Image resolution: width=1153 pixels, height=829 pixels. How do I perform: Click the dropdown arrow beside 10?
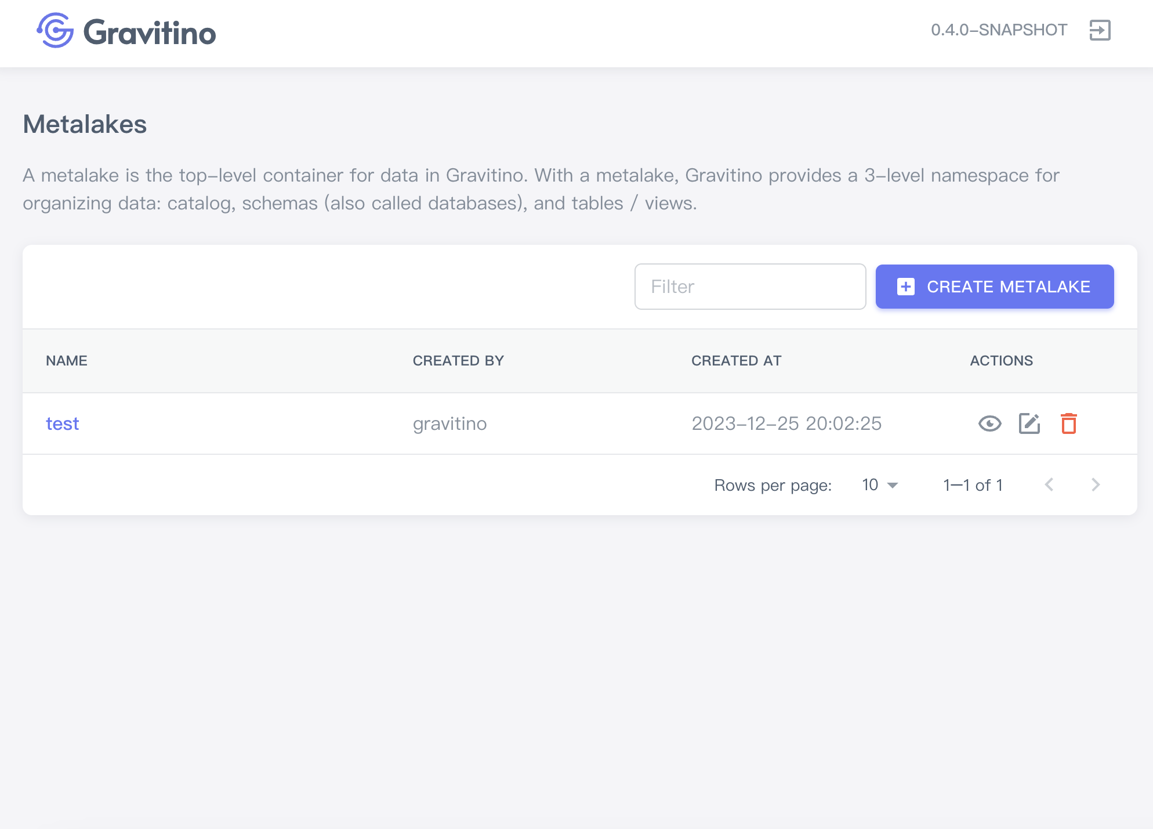(x=893, y=486)
